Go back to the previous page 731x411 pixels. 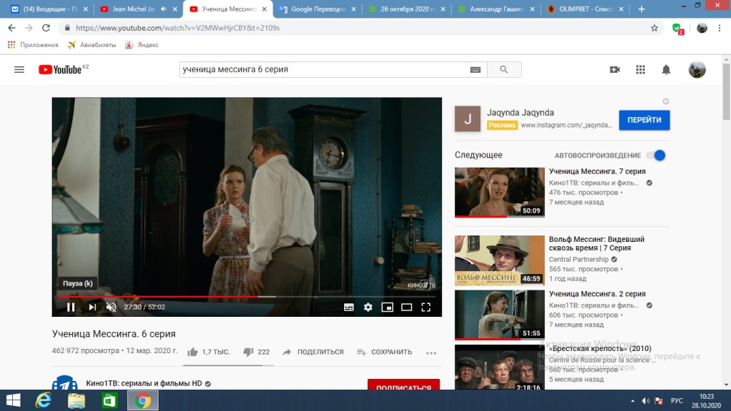click(x=11, y=28)
